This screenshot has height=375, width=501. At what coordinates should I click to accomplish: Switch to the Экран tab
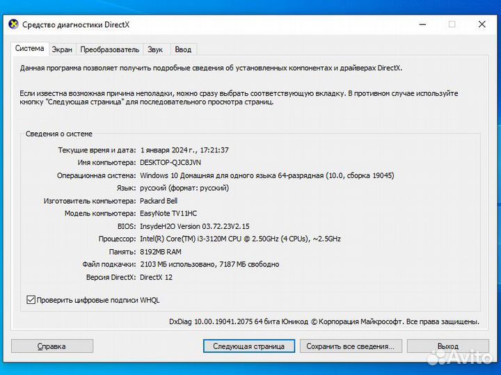(x=62, y=49)
